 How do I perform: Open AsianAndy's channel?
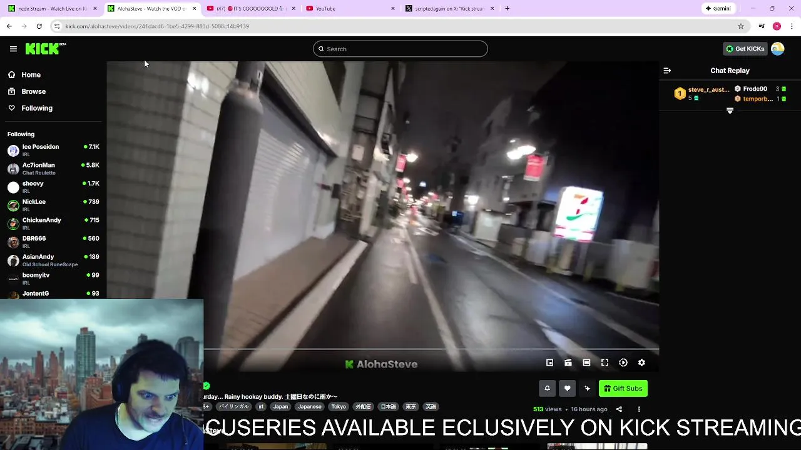[53, 260]
